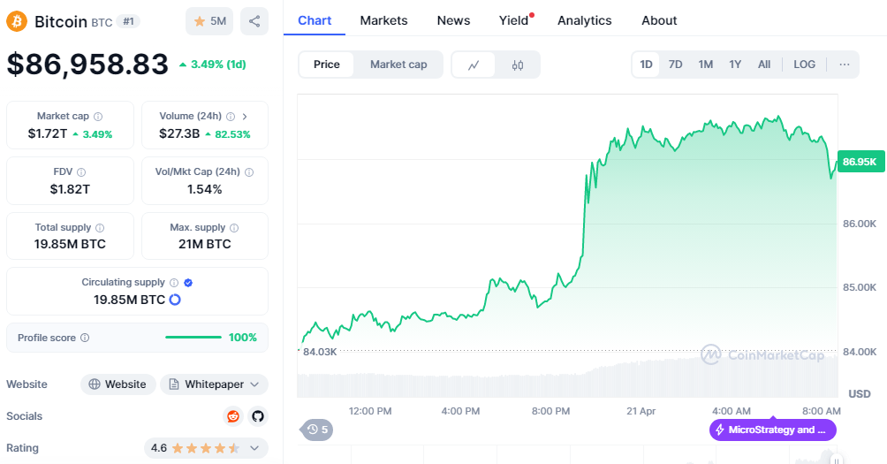This screenshot has width=887, height=464.
Task: Click the market cap info icon
Action: point(98,117)
